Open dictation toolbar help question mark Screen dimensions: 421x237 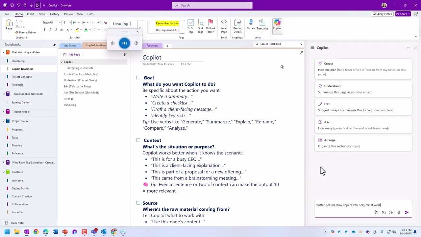(136, 43)
